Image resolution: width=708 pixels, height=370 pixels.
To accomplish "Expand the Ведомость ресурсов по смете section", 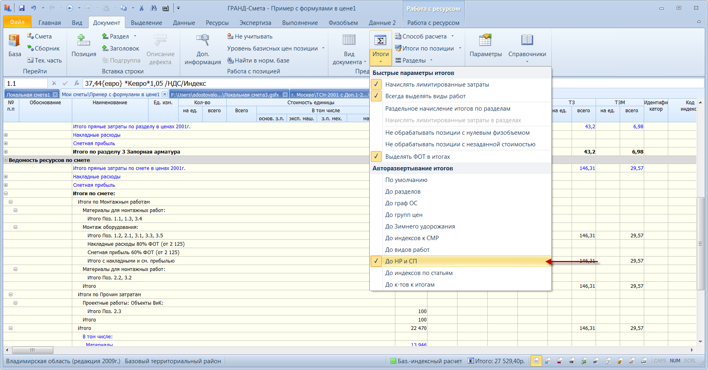I will click(6, 160).
